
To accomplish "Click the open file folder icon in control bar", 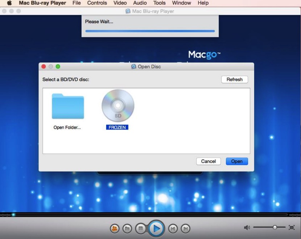I will [127, 228].
